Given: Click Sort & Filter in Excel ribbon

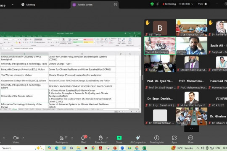Looking at the screenshot, I should point(119,41).
